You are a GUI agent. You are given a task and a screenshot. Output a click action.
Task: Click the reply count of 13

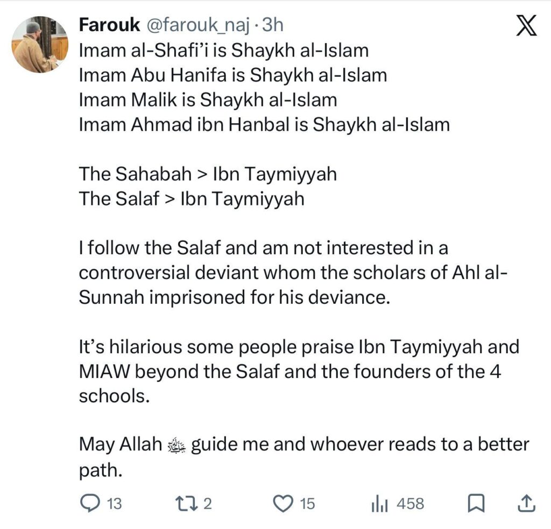click(x=115, y=504)
